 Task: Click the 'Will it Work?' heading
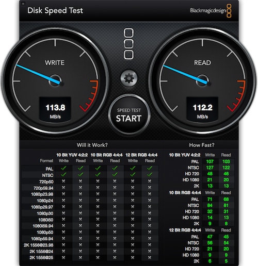(92, 145)
